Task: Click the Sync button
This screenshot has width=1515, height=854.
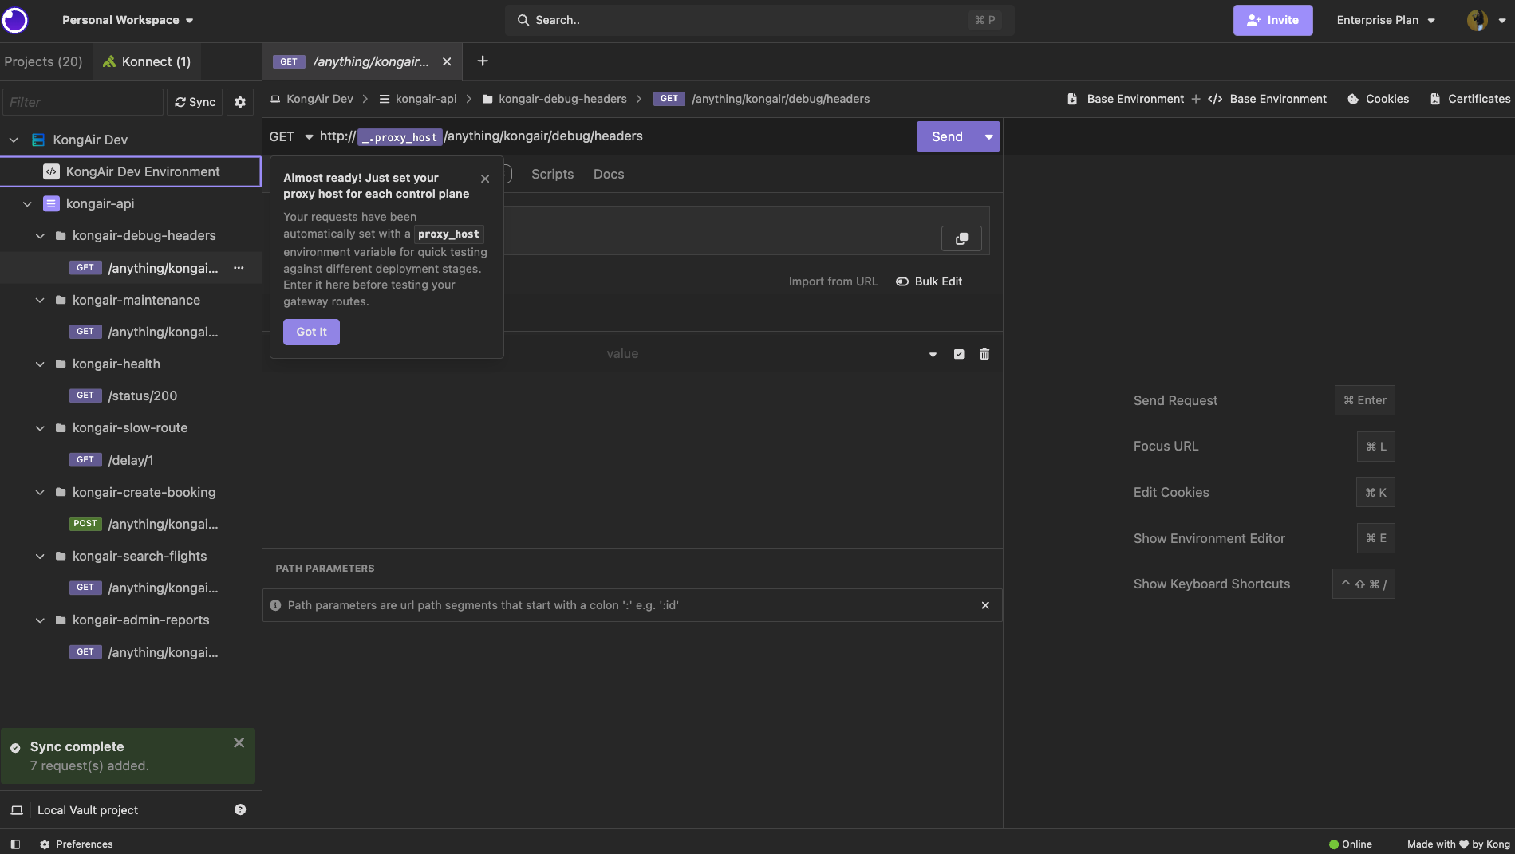Action: tap(195, 102)
